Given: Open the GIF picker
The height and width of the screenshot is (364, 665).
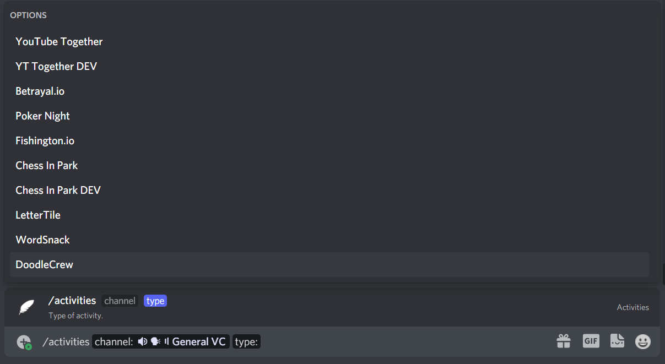Looking at the screenshot, I should click(x=591, y=341).
